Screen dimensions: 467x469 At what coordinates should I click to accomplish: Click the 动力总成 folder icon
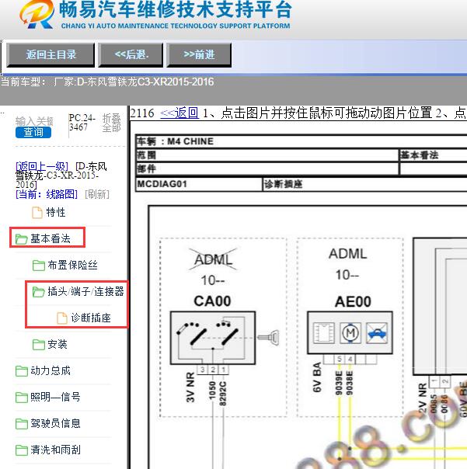[x=21, y=371]
